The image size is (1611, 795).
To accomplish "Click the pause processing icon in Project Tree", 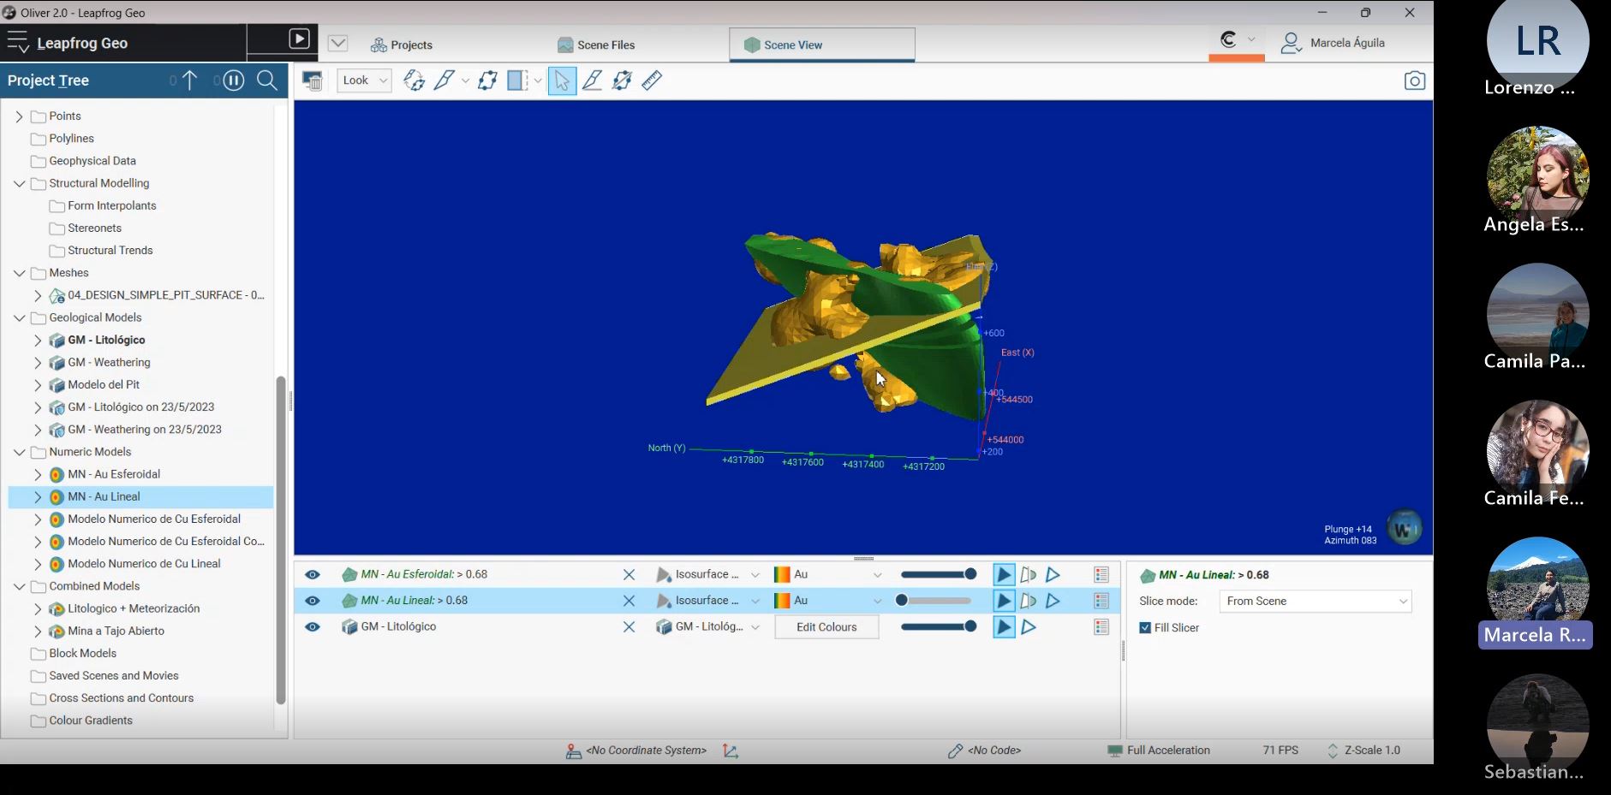I will [x=234, y=80].
